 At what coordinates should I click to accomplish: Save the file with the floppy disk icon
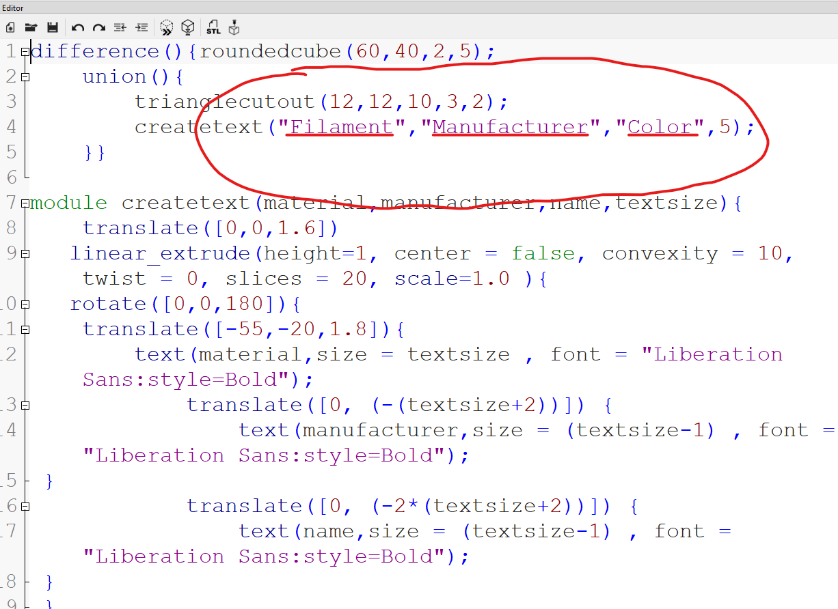point(53,27)
